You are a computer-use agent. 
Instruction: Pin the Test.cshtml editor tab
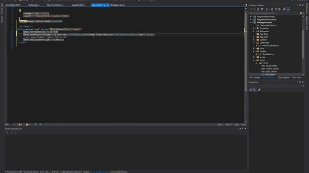tap(105, 5)
